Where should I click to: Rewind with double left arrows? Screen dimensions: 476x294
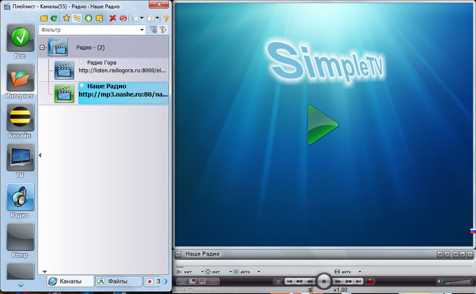click(310, 282)
